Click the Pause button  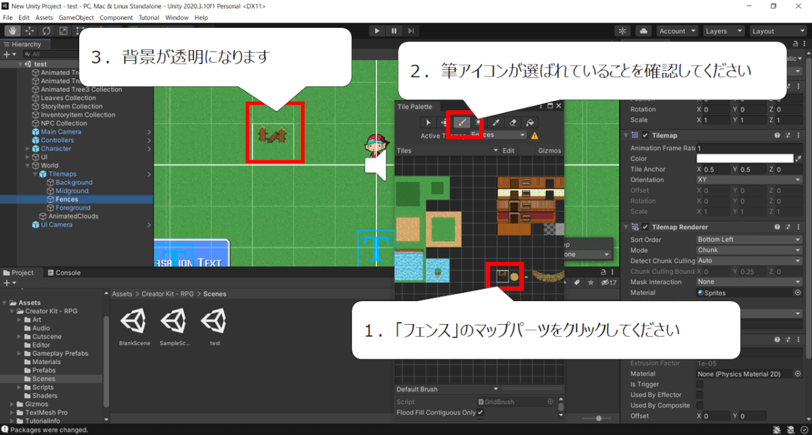393,30
